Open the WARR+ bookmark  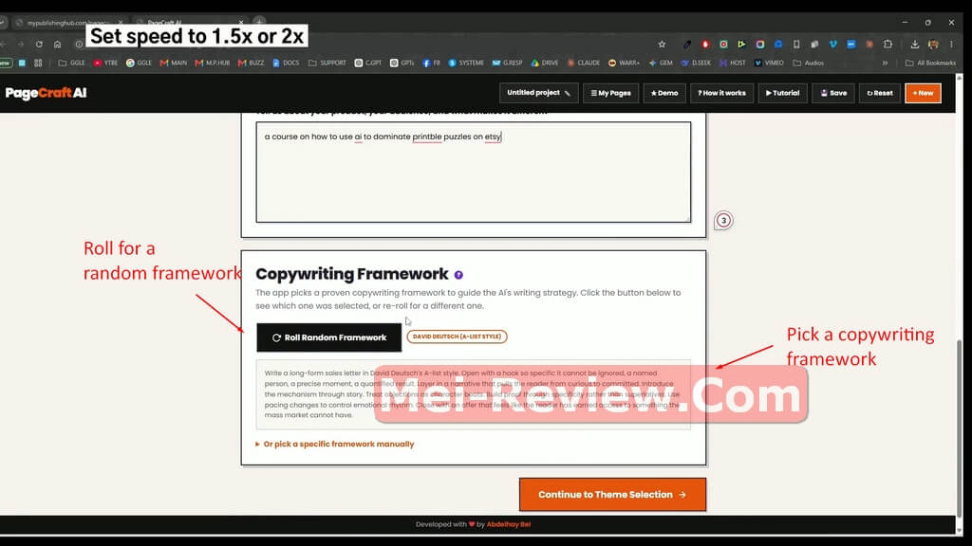tap(624, 63)
